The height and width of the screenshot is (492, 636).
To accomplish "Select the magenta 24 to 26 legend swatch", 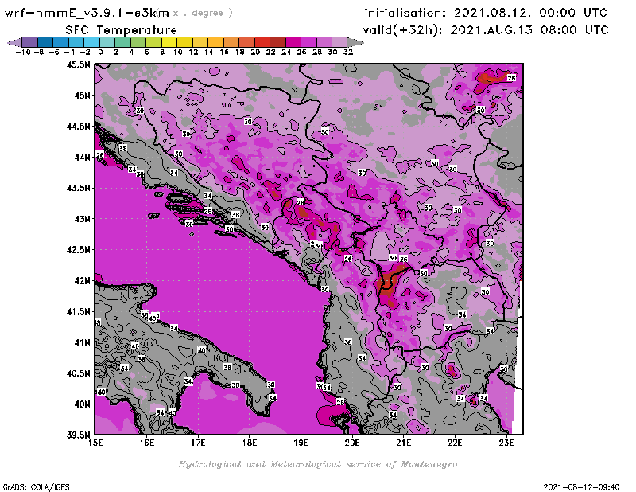I will coord(293,42).
